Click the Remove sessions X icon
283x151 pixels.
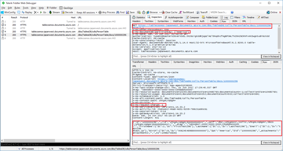(x=35, y=12)
